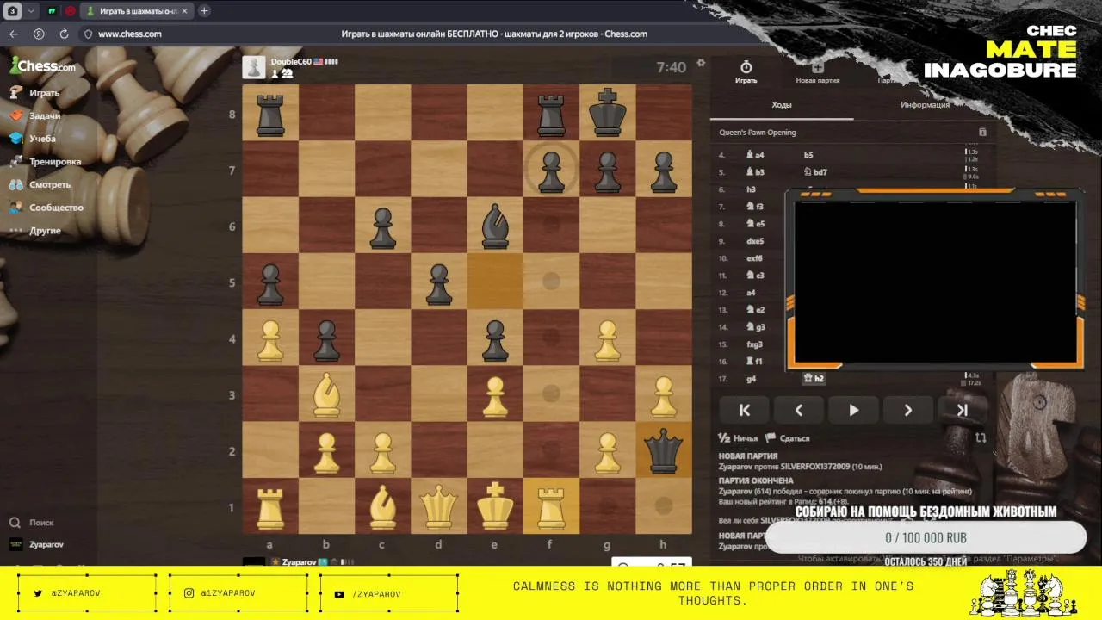The image size is (1102, 620).
Task: Open the Chess.com logo home link
Action: click(x=42, y=65)
